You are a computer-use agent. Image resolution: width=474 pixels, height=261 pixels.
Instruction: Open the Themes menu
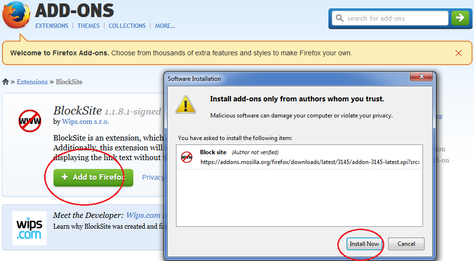pyautogui.click(x=88, y=25)
